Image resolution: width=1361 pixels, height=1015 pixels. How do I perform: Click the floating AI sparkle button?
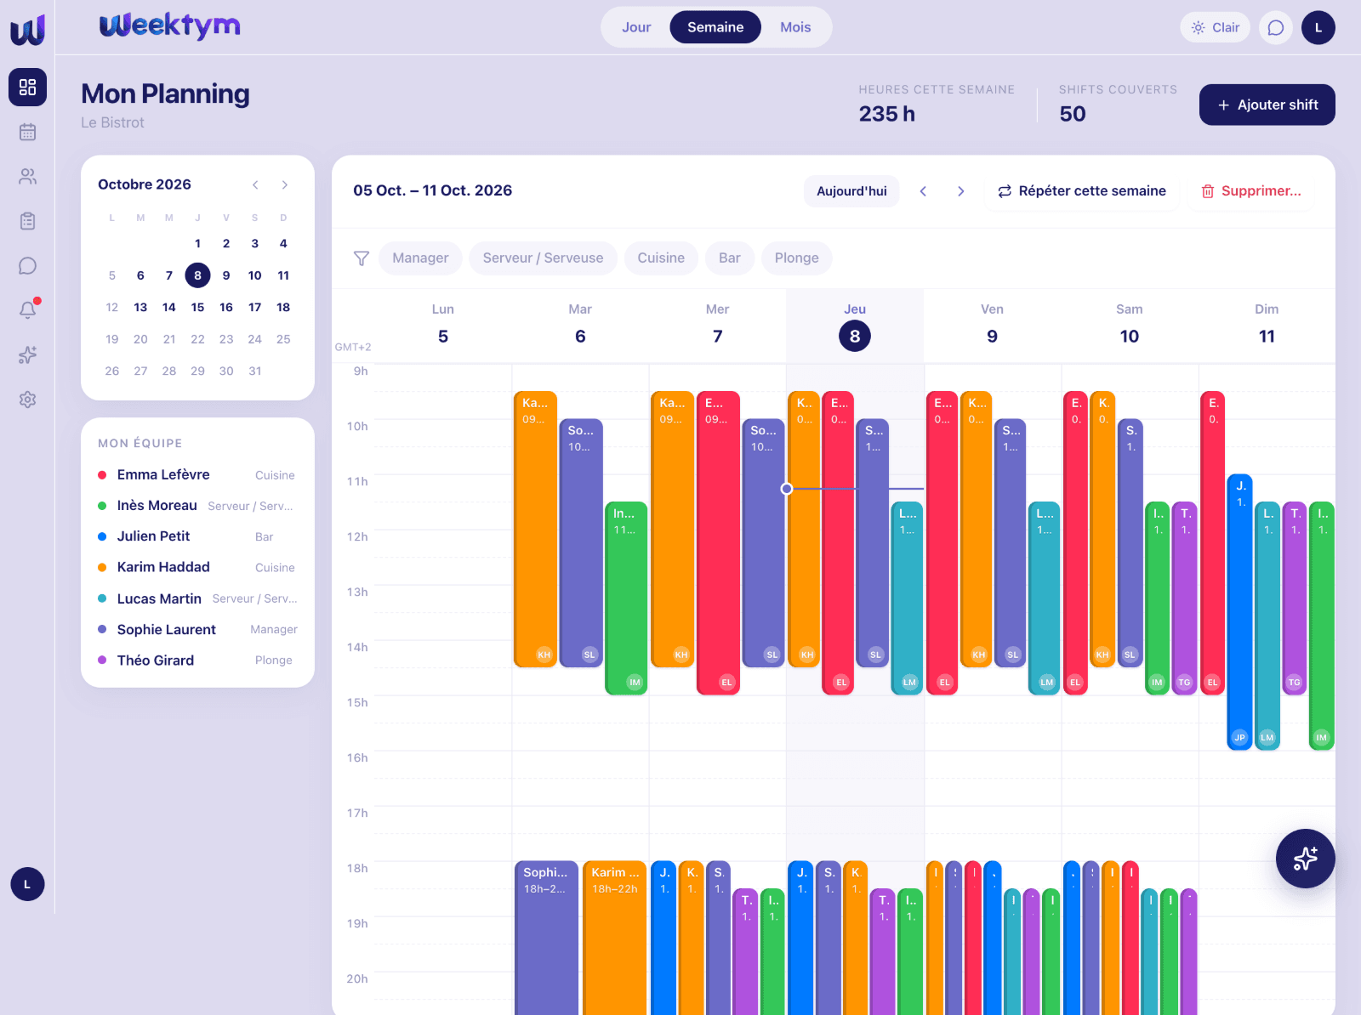pos(1305,859)
